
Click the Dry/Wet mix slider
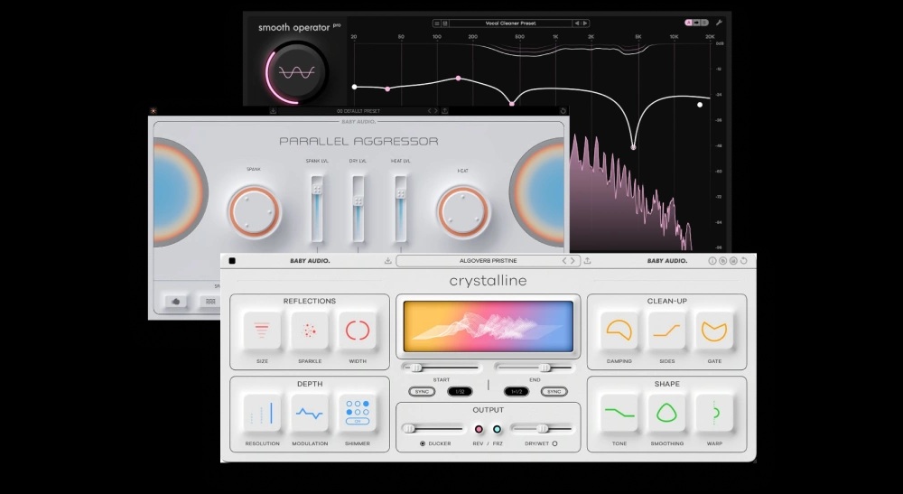pyautogui.click(x=541, y=428)
